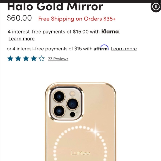Click the LuMee logo on the case
The width and height of the screenshot is (161, 161).
80,153
